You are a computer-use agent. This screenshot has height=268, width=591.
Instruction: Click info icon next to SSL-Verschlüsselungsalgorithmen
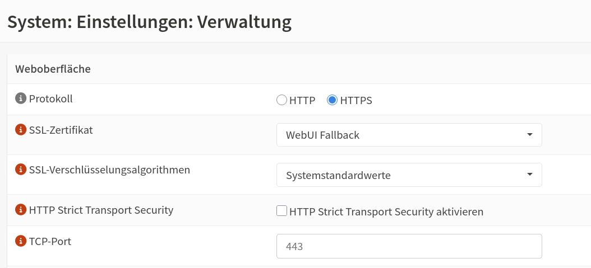(x=20, y=170)
